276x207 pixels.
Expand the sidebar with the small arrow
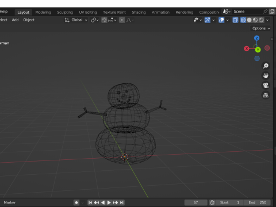click(x=272, y=39)
